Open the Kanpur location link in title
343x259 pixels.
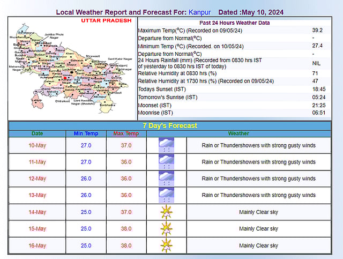(x=200, y=12)
